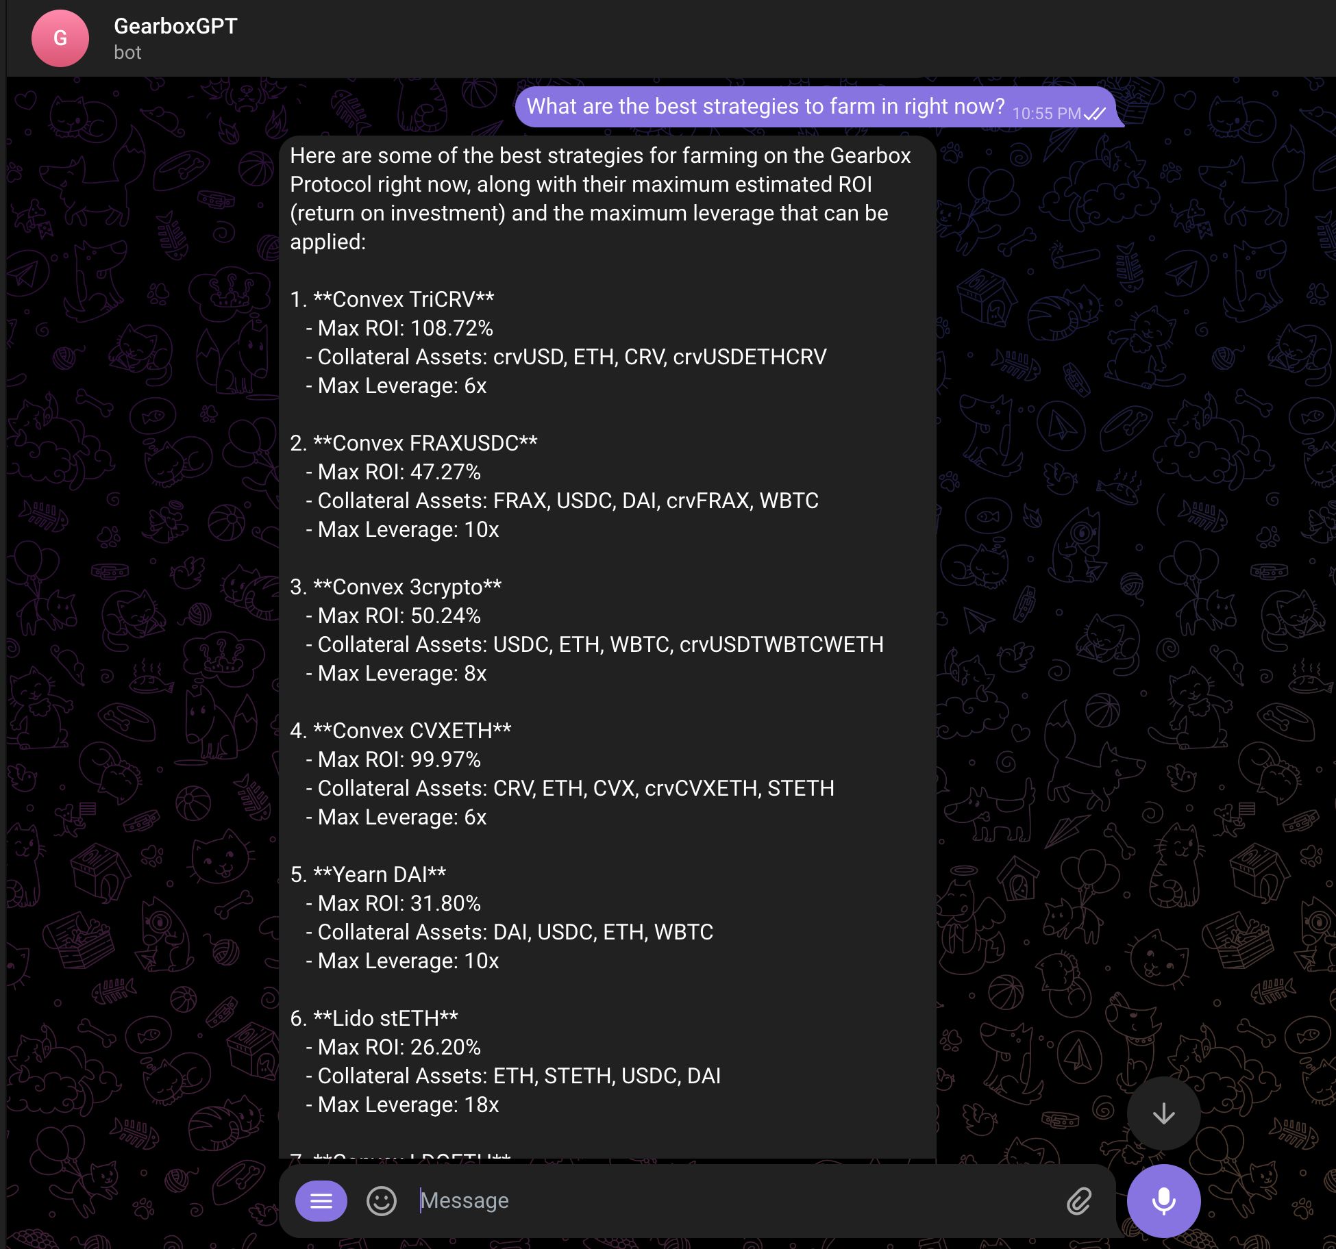Click 'Collateral Assets: FRAX, USDC, DAI, crvFRAX, WBTC'
This screenshot has height=1249, width=1336.
[562, 501]
